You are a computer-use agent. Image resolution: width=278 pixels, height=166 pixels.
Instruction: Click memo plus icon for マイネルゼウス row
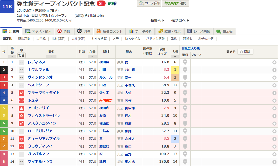pyautogui.click(x=274, y=162)
